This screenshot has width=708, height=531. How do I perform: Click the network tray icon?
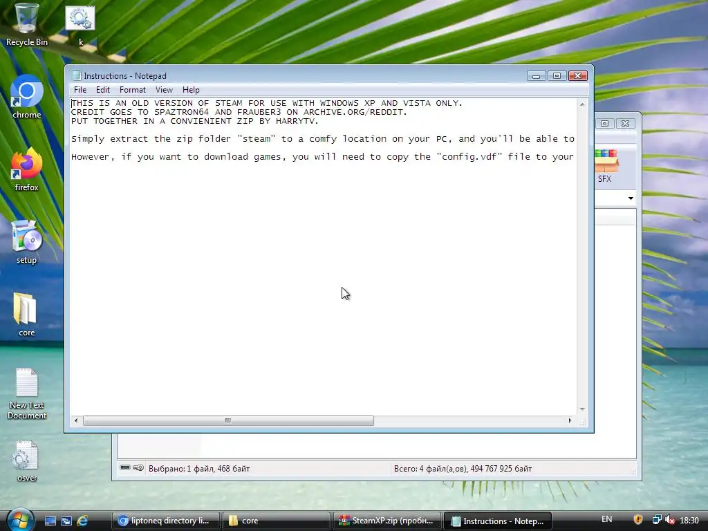click(x=657, y=520)
